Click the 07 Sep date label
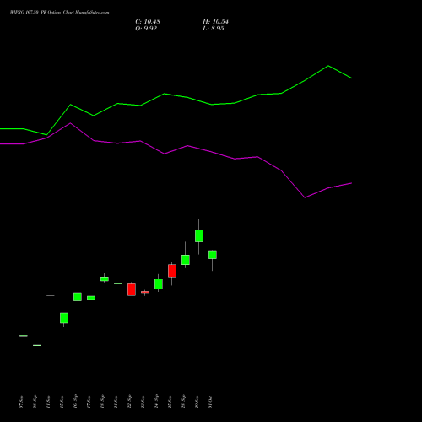Screen dimensions: 422x422 22,402
